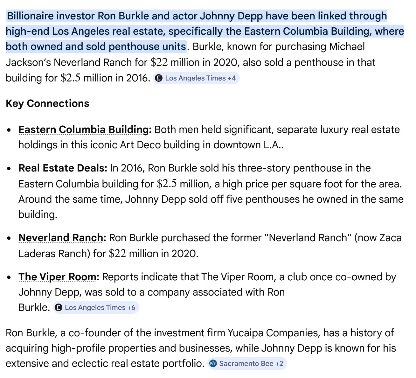The width and height of the screenshot is (416, 378).
Task: Expand the "+2" additional sources count
Action: (x=279, y=363)
